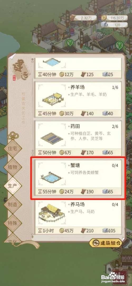The width and height of the screenshot is (132, 286).
Task: Select the 制造 category tab
Action: point(13,204)
